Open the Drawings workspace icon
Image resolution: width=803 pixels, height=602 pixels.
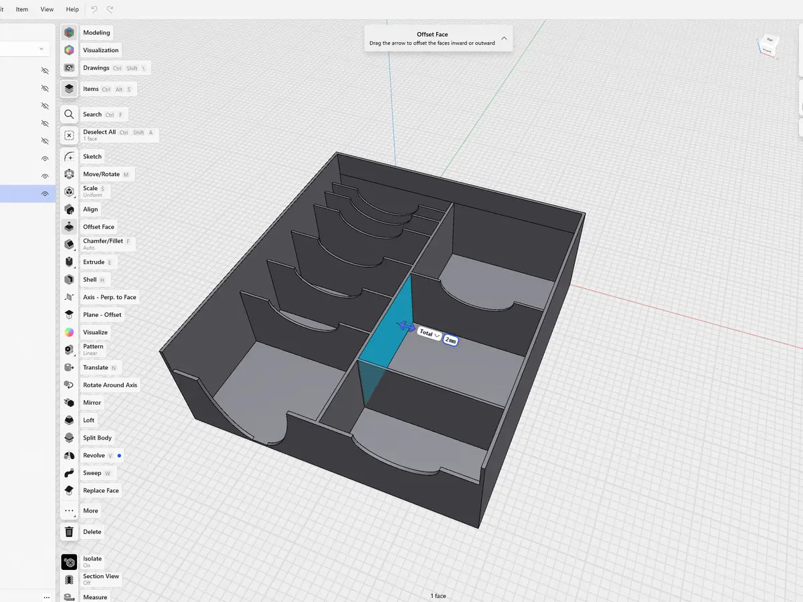coord(69,68)
